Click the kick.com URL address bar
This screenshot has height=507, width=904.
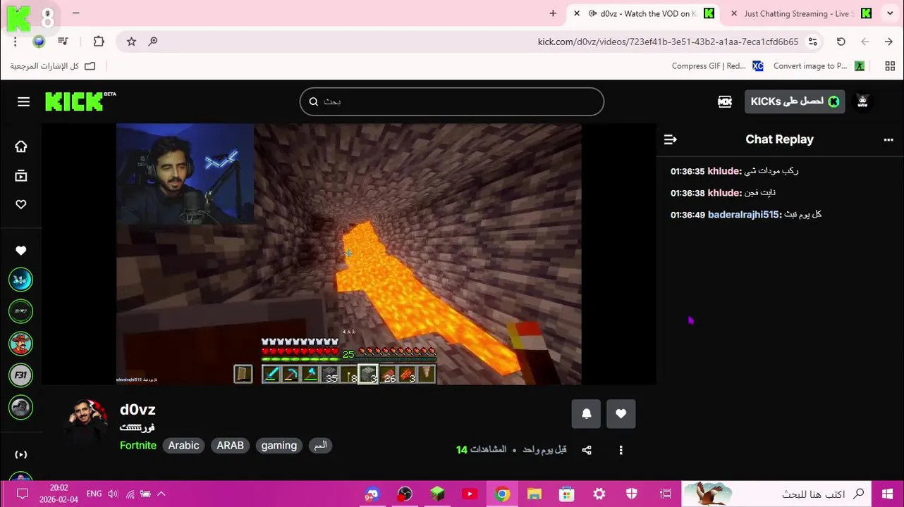click(x=668, y=42)
